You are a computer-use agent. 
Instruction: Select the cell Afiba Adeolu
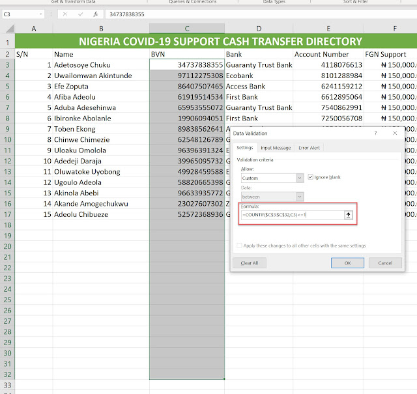pos(101,97)
